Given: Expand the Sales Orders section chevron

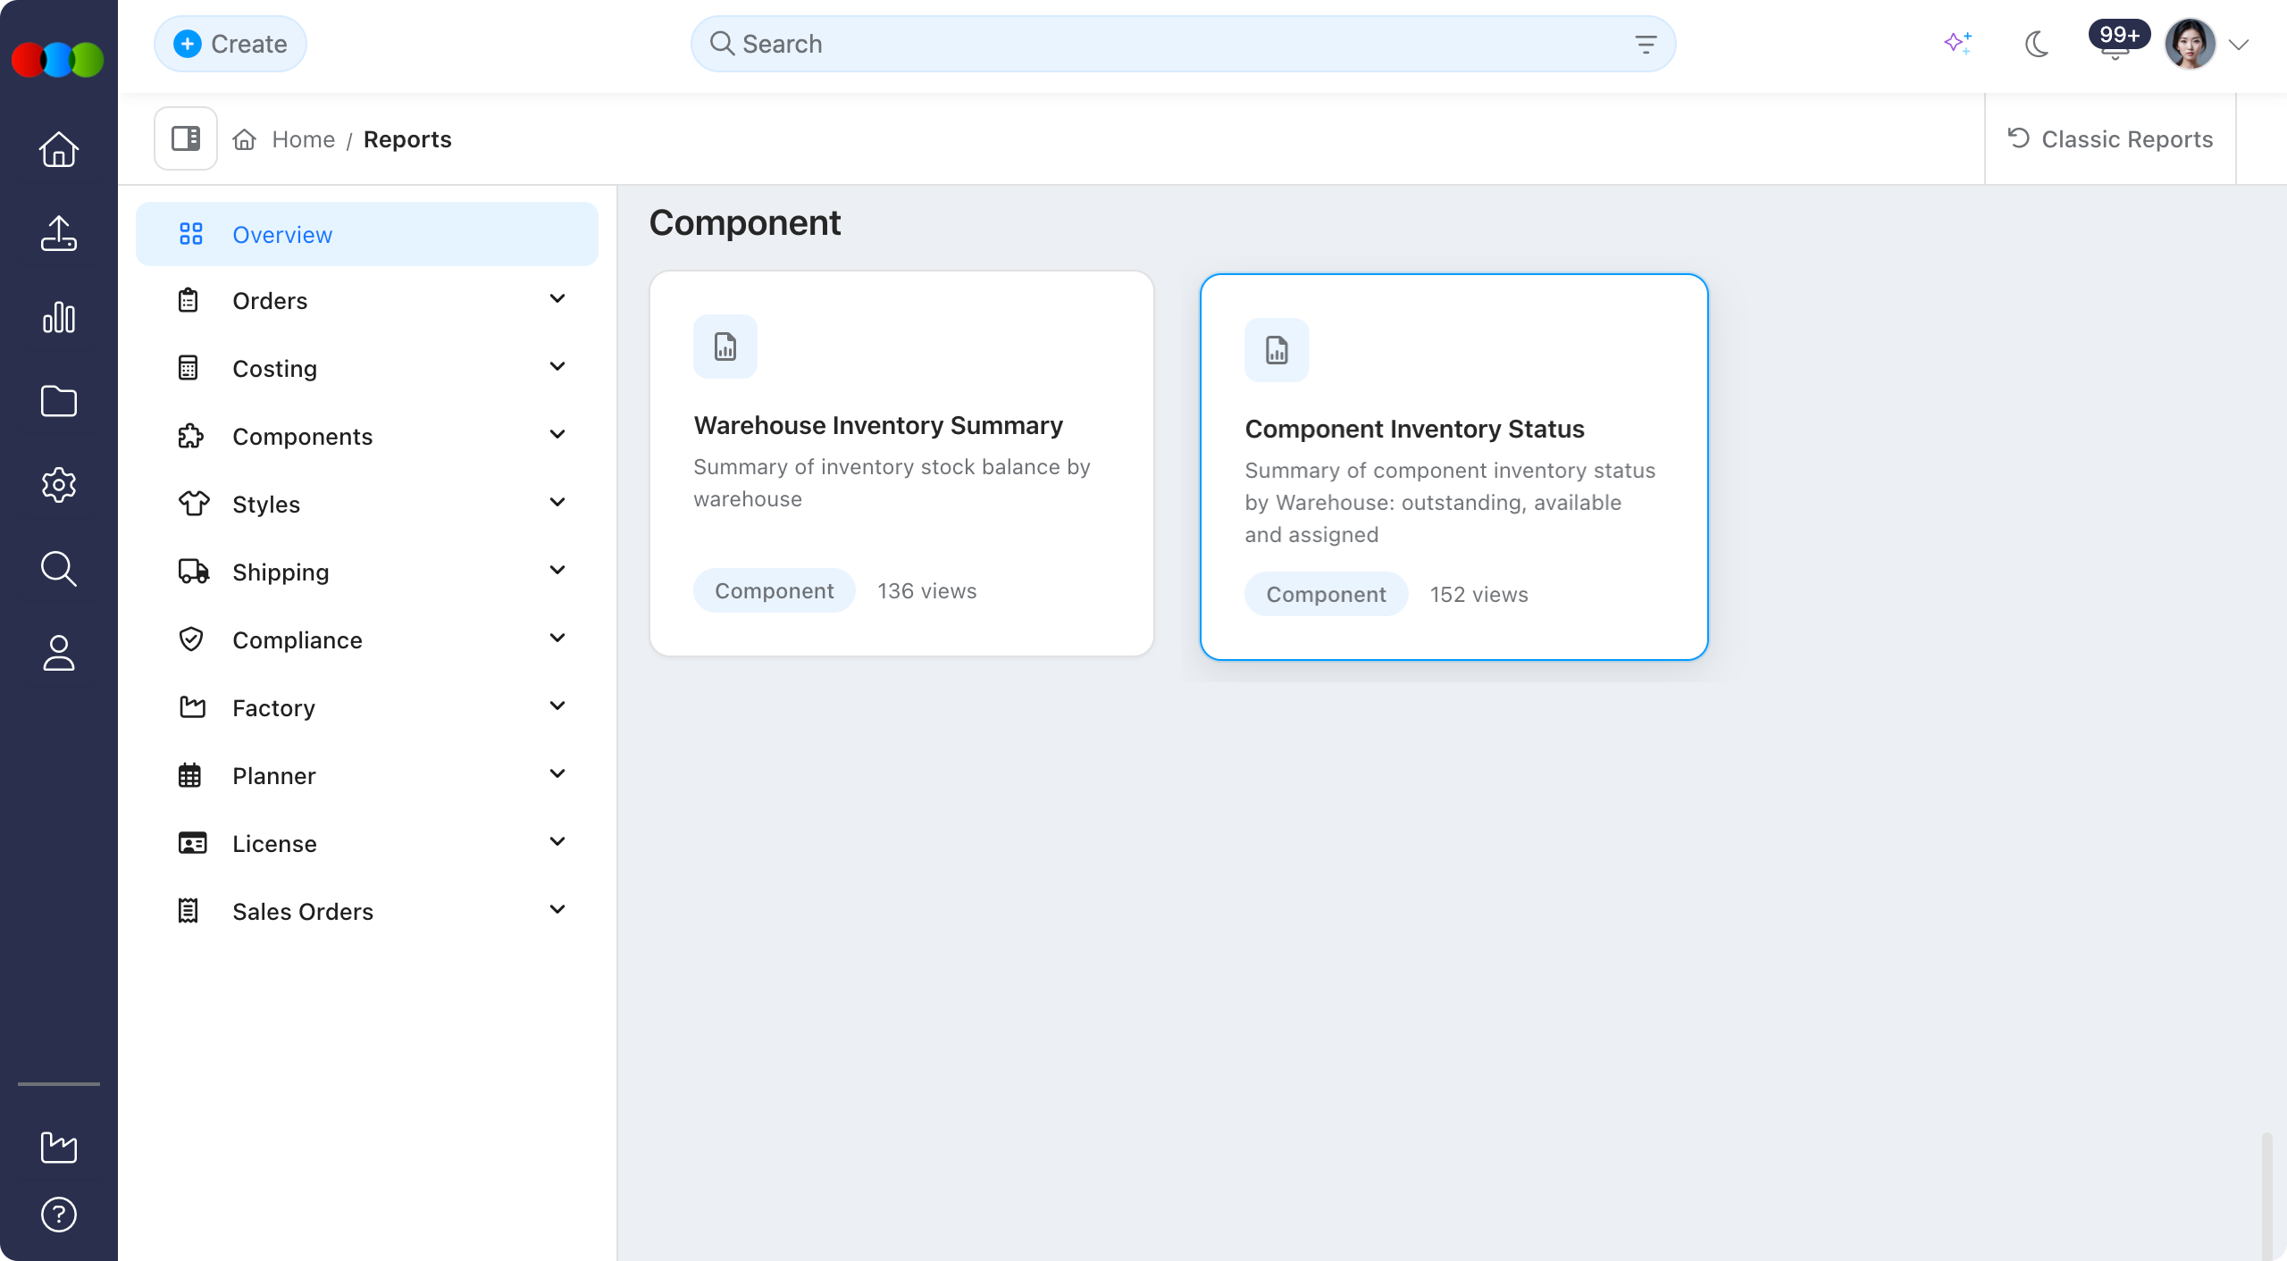Looking at the screenshot, I should pos(557,910).
